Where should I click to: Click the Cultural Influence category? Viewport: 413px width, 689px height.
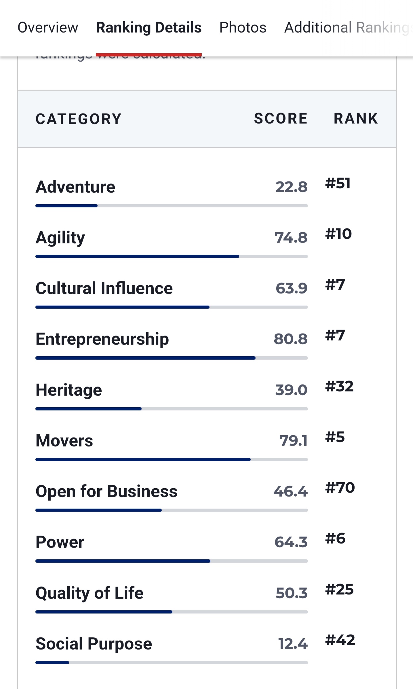pyautogui.click(x=104, y=288)
